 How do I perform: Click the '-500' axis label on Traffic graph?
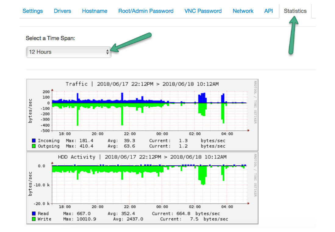pos(45,131)
